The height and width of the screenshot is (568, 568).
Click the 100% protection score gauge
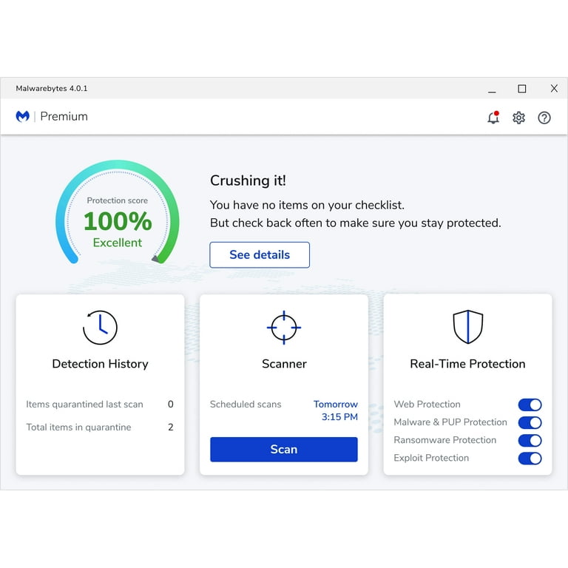click(118, 221)
